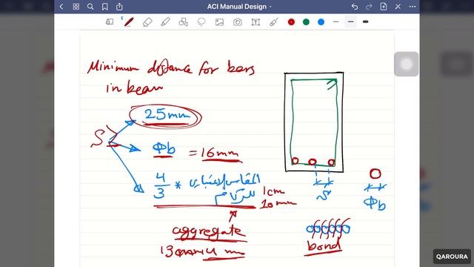Choose the blue pen color
This screenshot has height=267, width=474.
(x=321, y=22)
